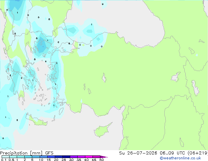Click the 5–10 mm legend color box

click(x=36, y=157)
